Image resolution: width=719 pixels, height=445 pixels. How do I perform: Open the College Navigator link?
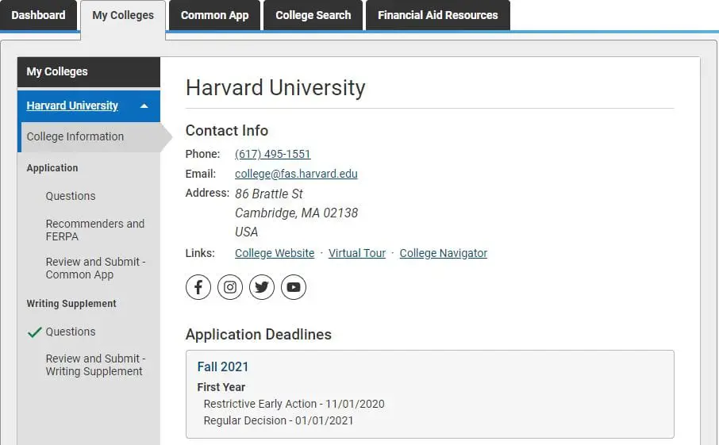pos(443,253)
